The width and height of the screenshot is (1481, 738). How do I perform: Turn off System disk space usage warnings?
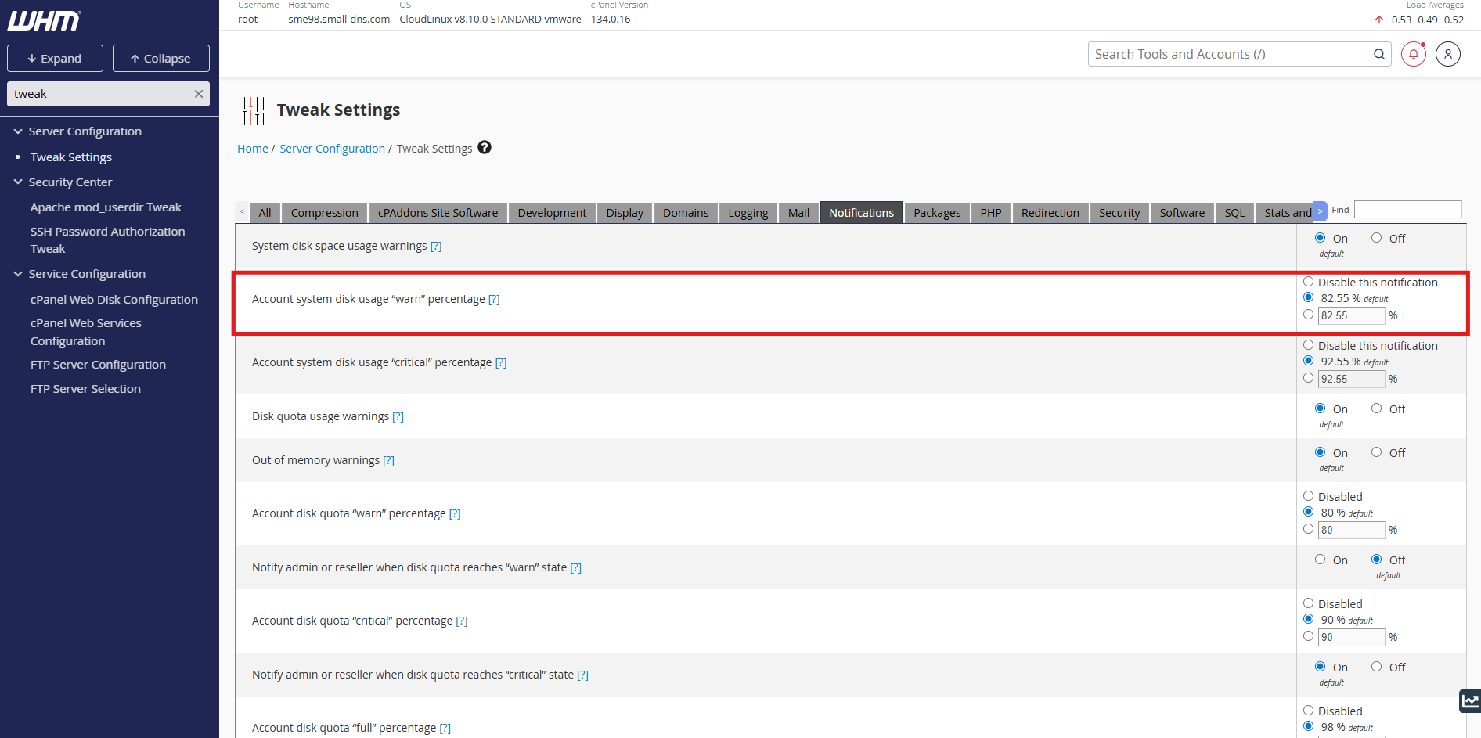click(x=1376, y=238)
